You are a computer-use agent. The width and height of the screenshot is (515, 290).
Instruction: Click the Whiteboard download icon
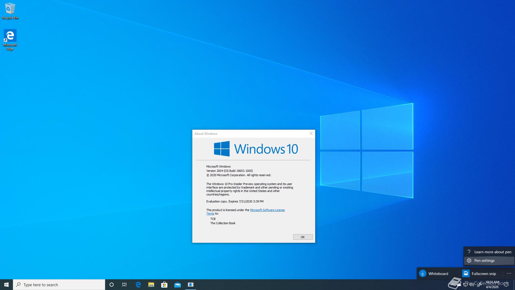[x=423, y=273]
